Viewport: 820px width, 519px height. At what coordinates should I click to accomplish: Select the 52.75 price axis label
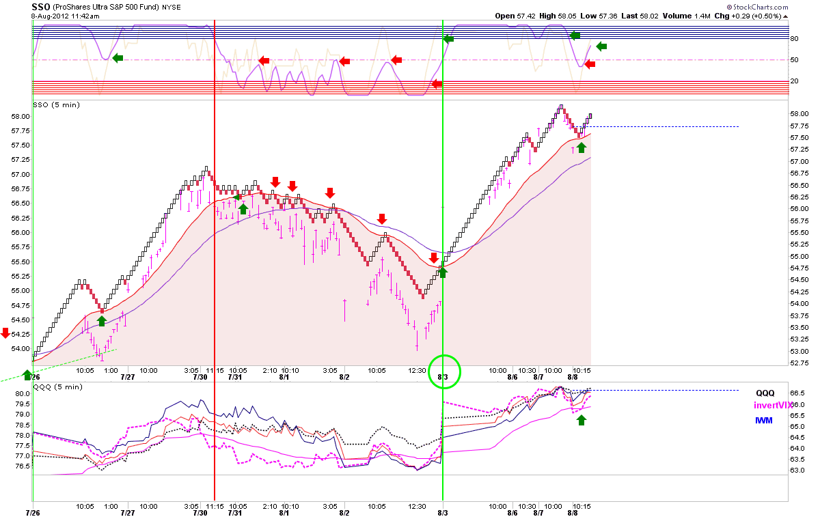800,363
